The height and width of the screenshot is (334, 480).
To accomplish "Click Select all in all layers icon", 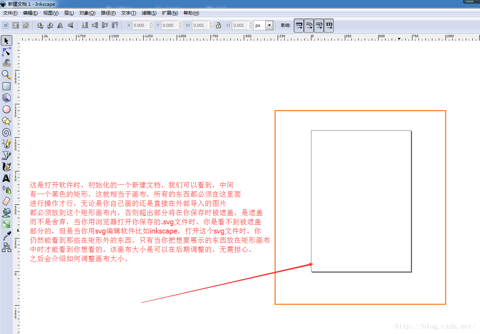I will point(16,25).
